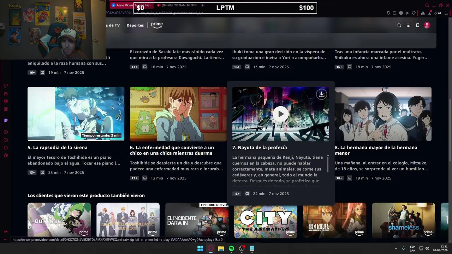The height and width of the screenshot is (254, 452).
Task: Open Prime Video watchlist bookmark icon
Action: tap(418, 25)
